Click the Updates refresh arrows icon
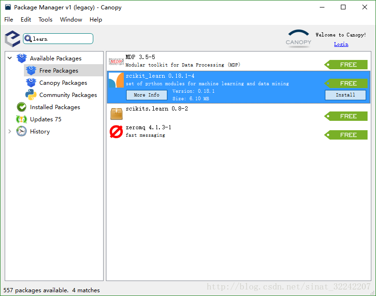 coord(22,119)
